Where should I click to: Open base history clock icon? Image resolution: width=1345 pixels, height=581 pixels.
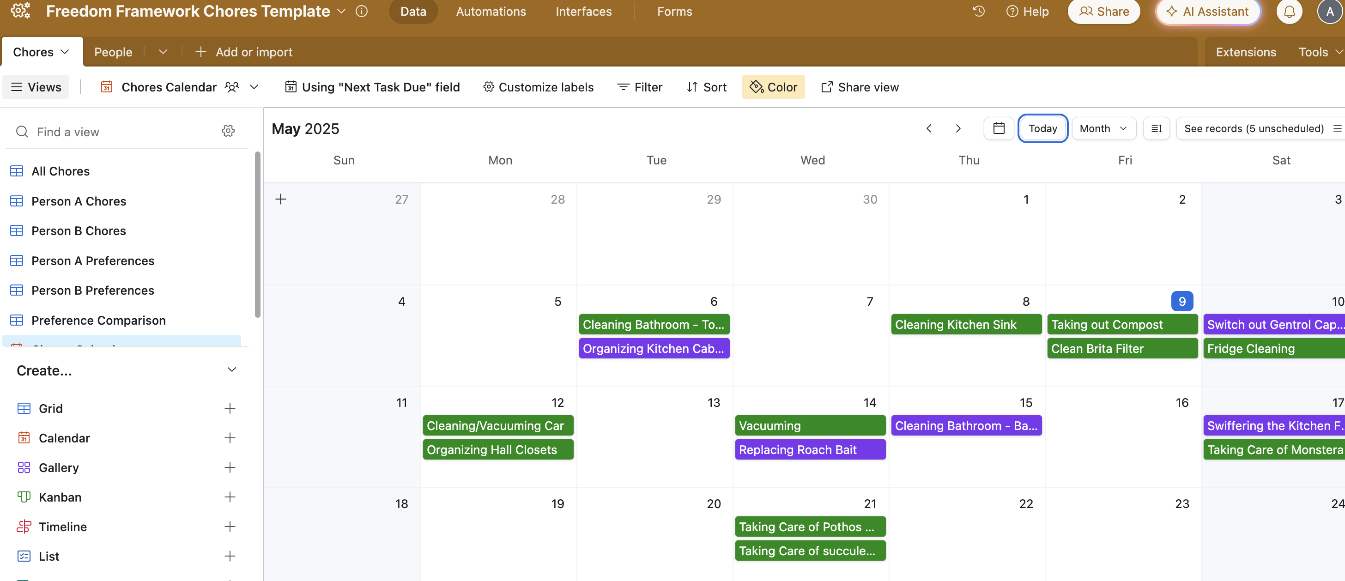pos(978,12)
